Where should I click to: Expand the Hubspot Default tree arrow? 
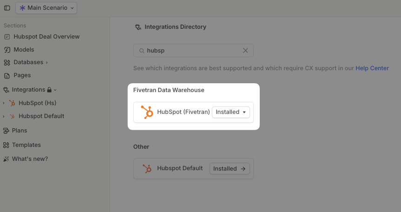coord(4,116)
